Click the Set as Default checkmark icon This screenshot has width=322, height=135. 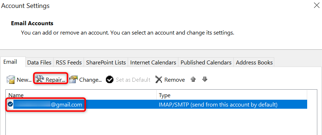click(110, 80)
